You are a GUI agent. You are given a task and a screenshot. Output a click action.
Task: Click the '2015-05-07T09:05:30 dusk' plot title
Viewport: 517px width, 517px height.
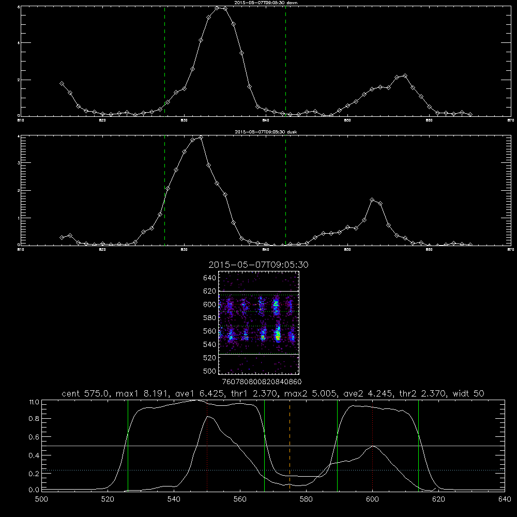click(x=266, y=131)
